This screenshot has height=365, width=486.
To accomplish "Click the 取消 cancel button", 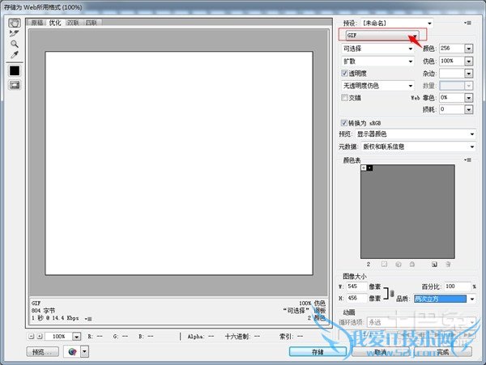I will [381, 352].
